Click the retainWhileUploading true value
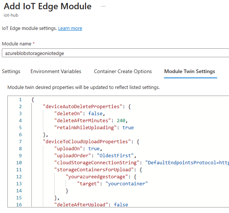 pos(127,128)
